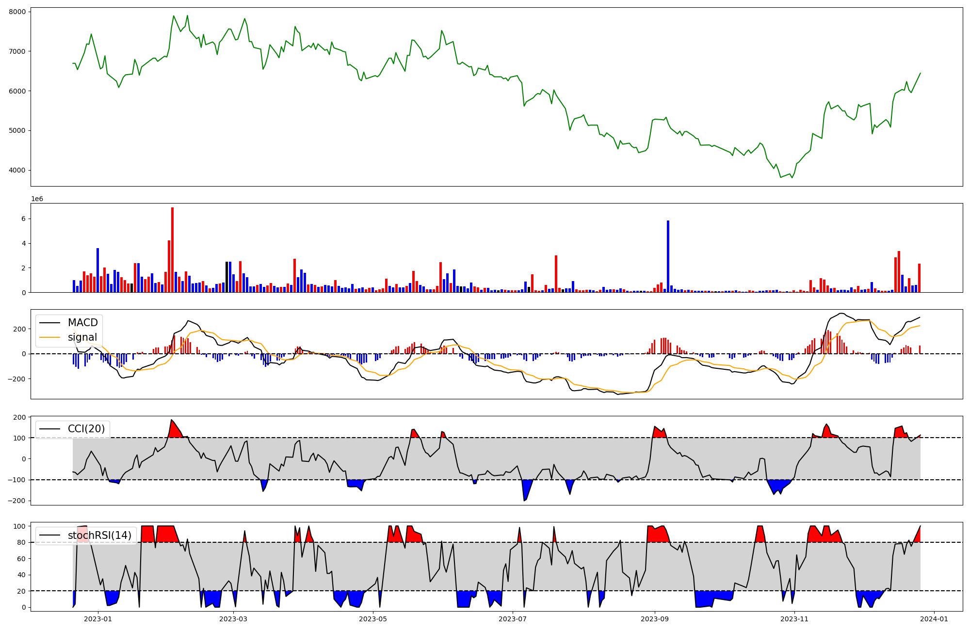
Task: Click the 2023-11 x-axis date label
Action: pyautogui.click(x=794, y=619)
